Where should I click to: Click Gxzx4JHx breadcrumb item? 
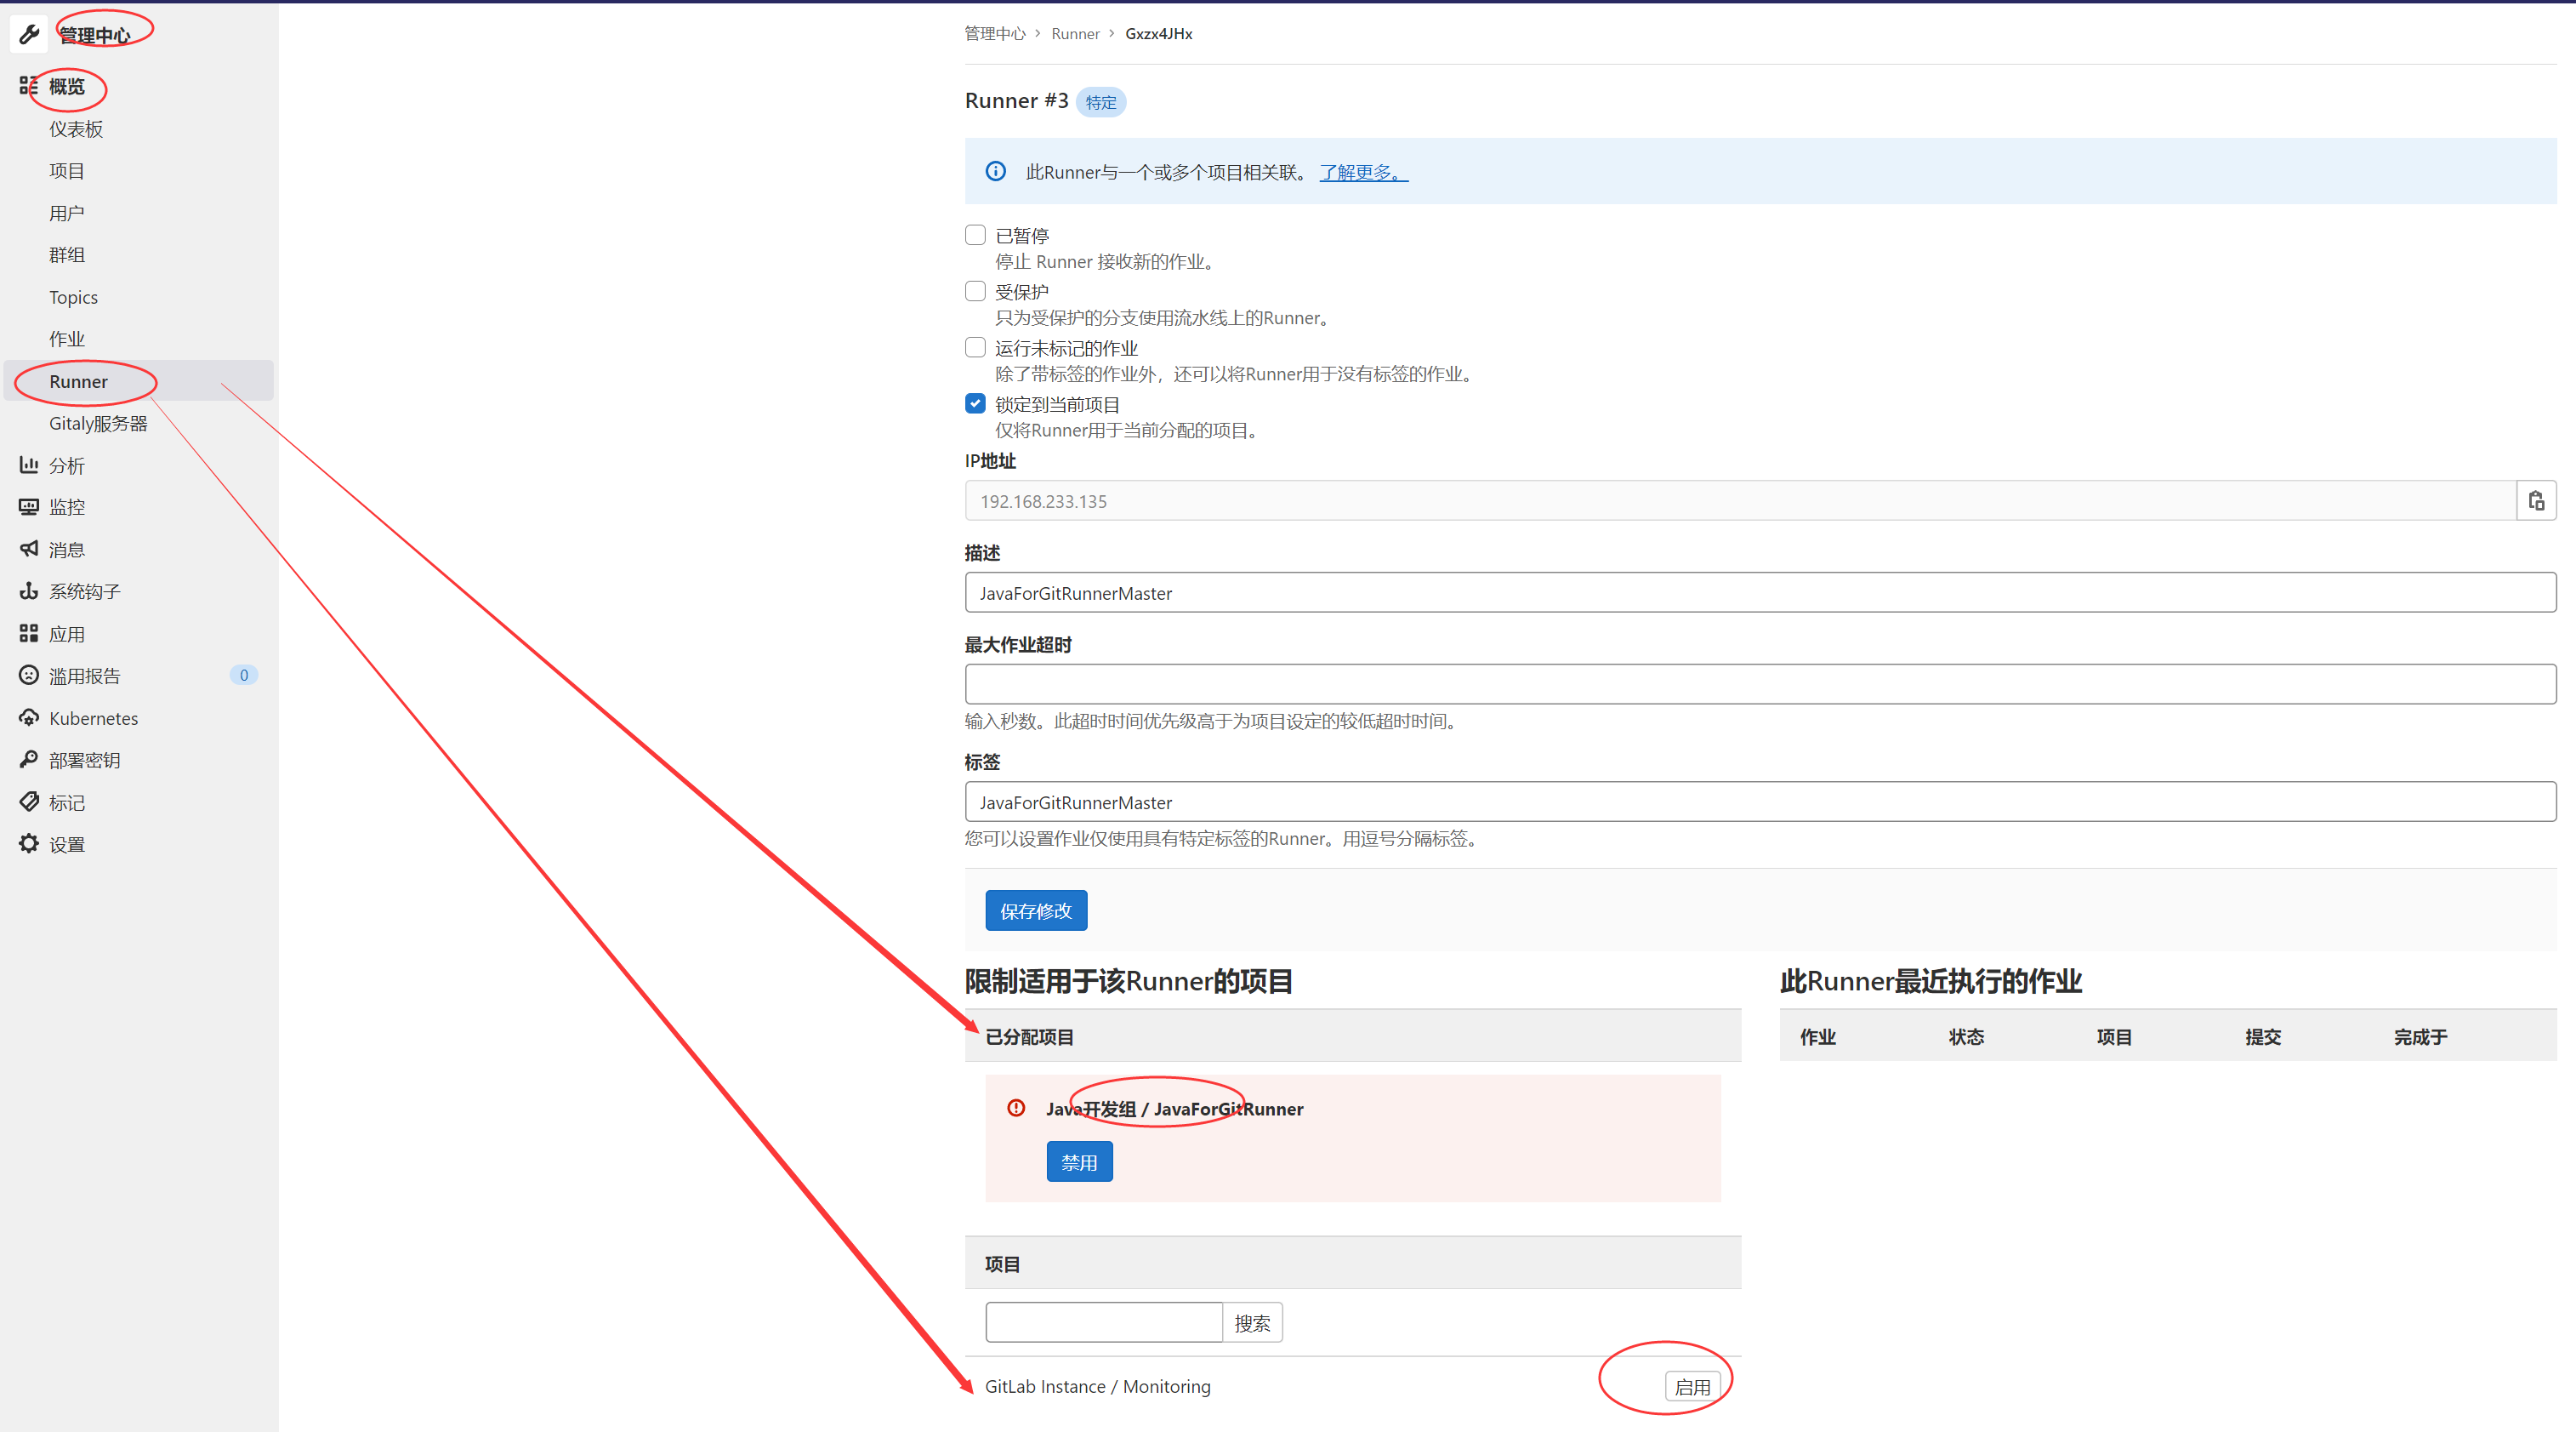pos(1158,33)
